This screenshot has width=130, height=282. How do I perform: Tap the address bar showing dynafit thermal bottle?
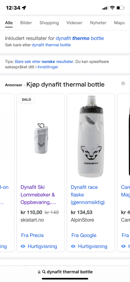[x=65, y=272]
